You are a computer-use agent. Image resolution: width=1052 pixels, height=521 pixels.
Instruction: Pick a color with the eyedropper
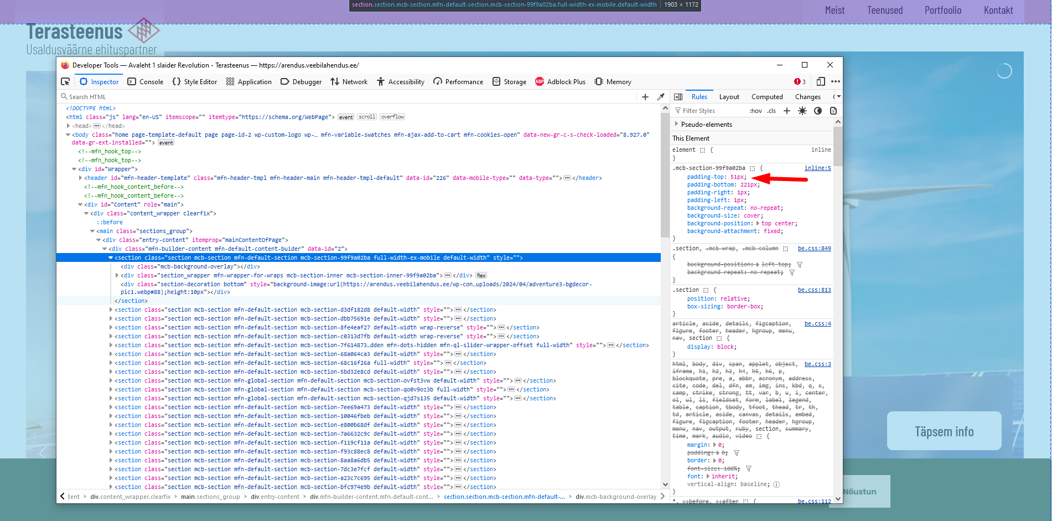tap(661, 97)
